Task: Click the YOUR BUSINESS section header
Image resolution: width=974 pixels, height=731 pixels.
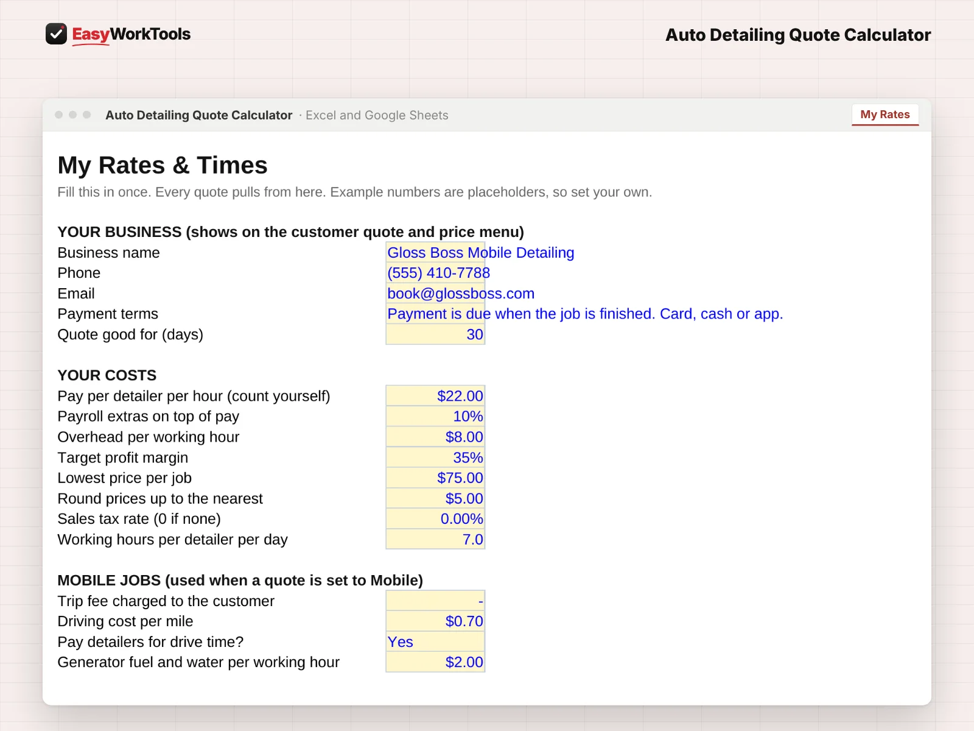Action: click(290, 232)
